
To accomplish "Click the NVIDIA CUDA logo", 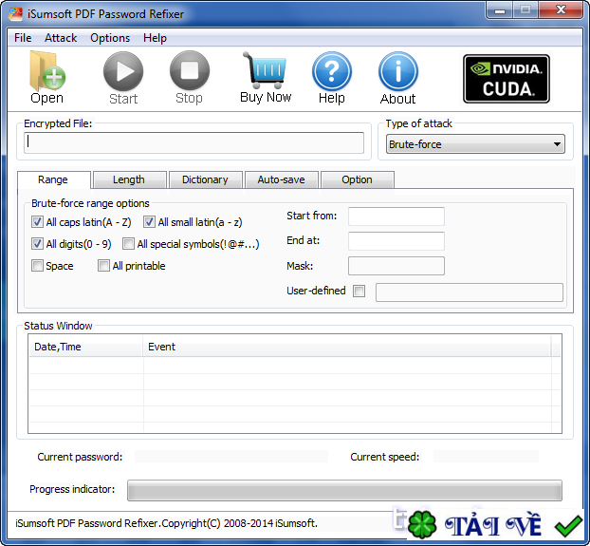I will [507, 79].
